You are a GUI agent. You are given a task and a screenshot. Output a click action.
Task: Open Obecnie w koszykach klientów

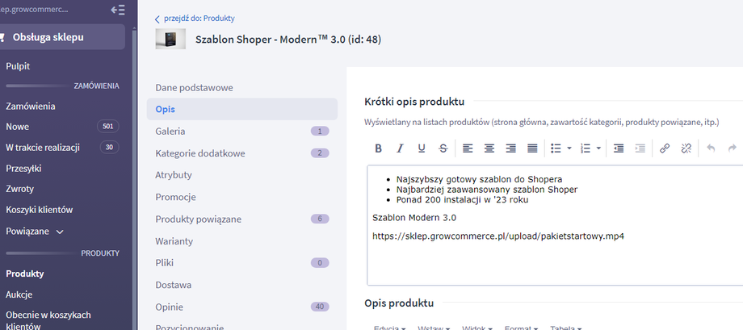coord(48,320)
